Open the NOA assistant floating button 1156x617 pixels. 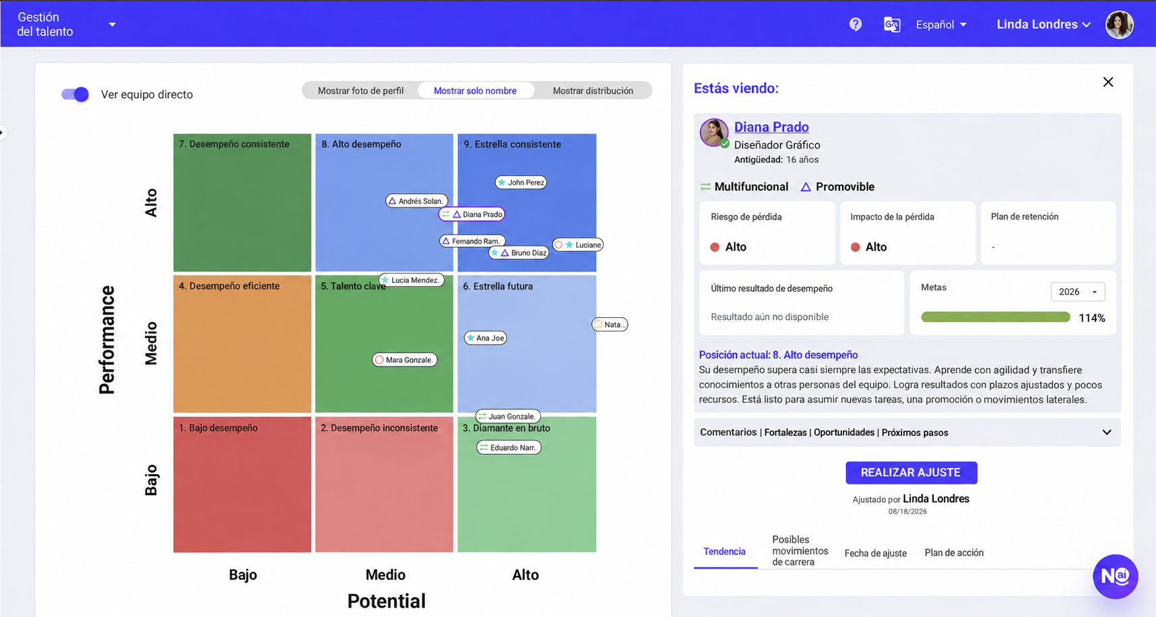1115,577
